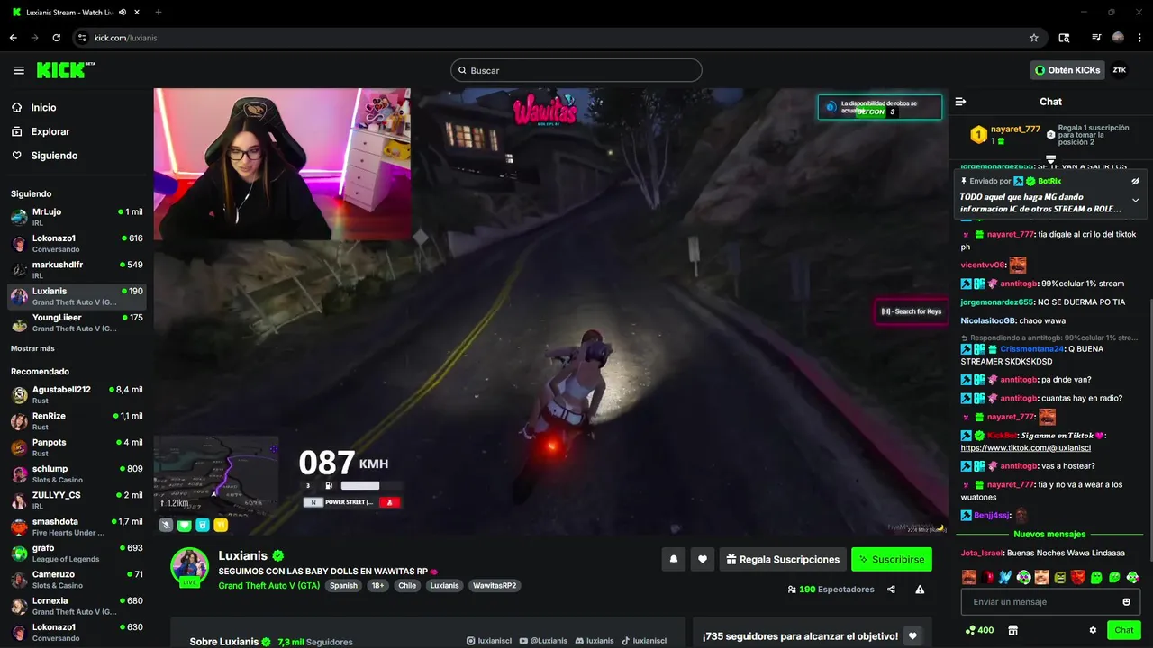Open YouTube @Luxianis link

tap(542, 641)
